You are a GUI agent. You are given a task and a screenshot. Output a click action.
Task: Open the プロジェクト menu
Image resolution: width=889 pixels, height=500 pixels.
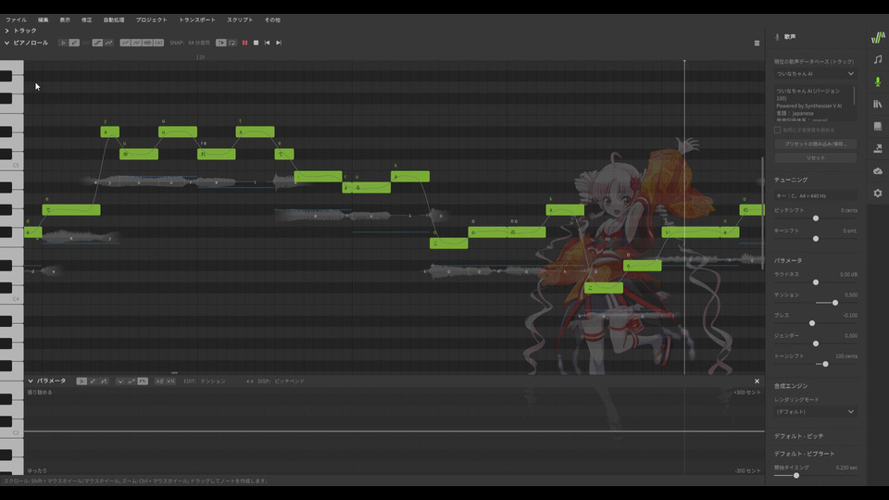151,19
